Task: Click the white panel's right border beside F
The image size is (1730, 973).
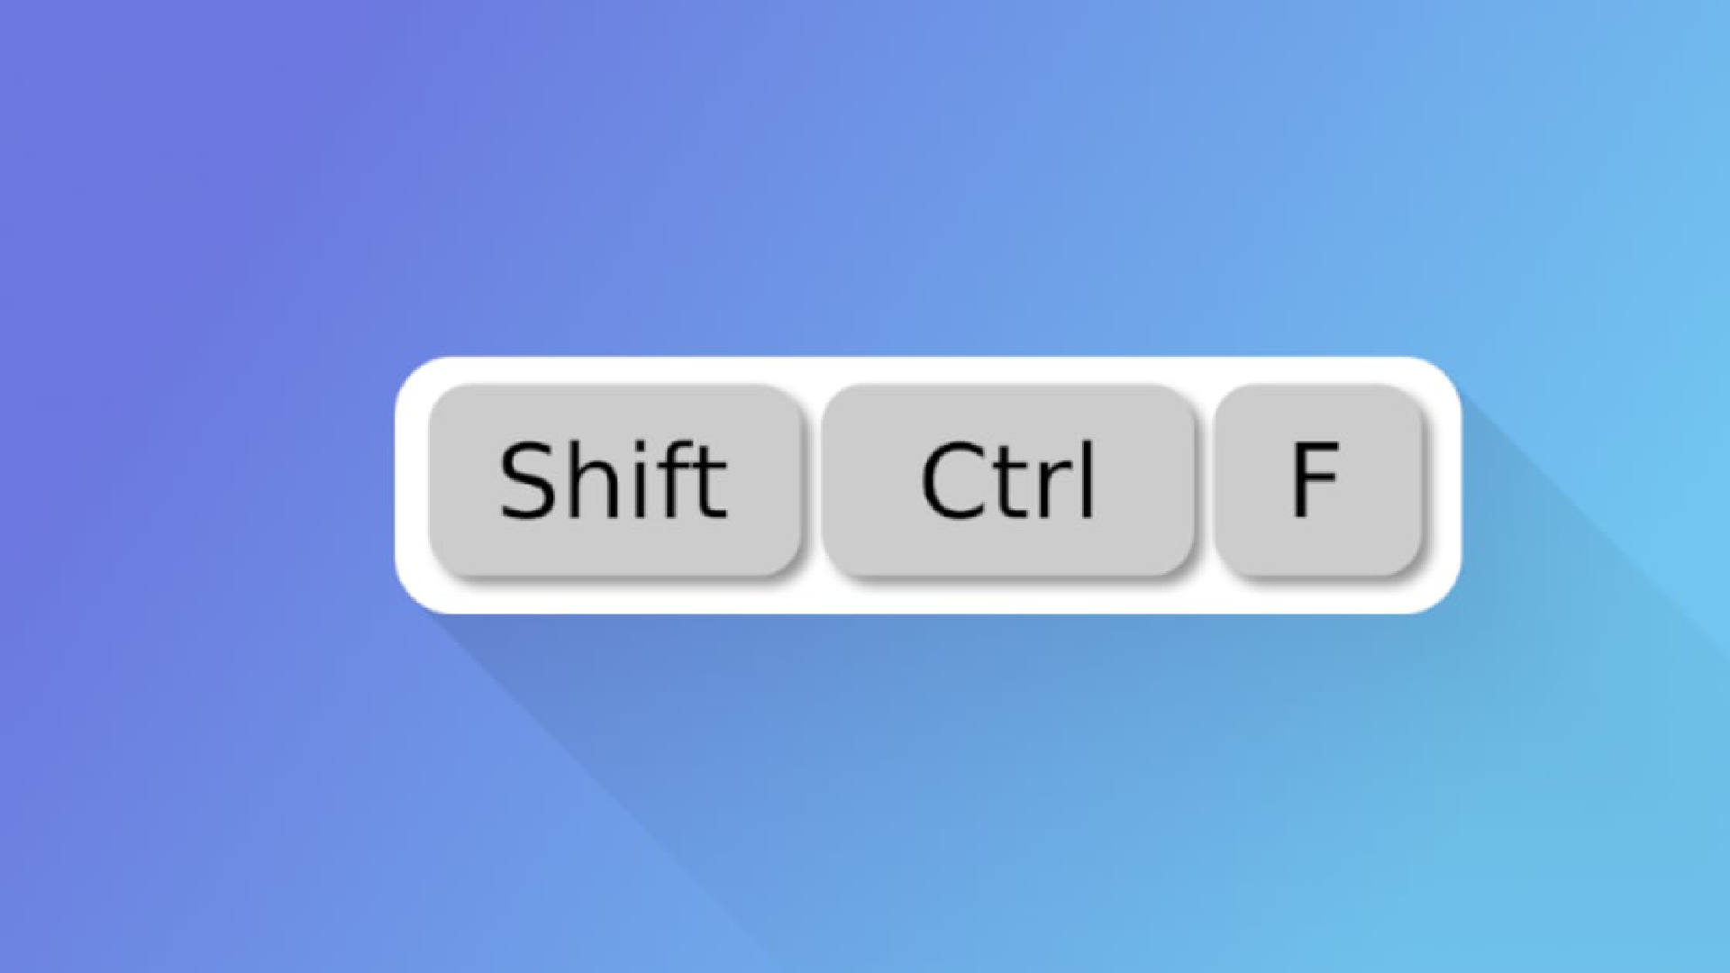Action: pos(1443,485)
